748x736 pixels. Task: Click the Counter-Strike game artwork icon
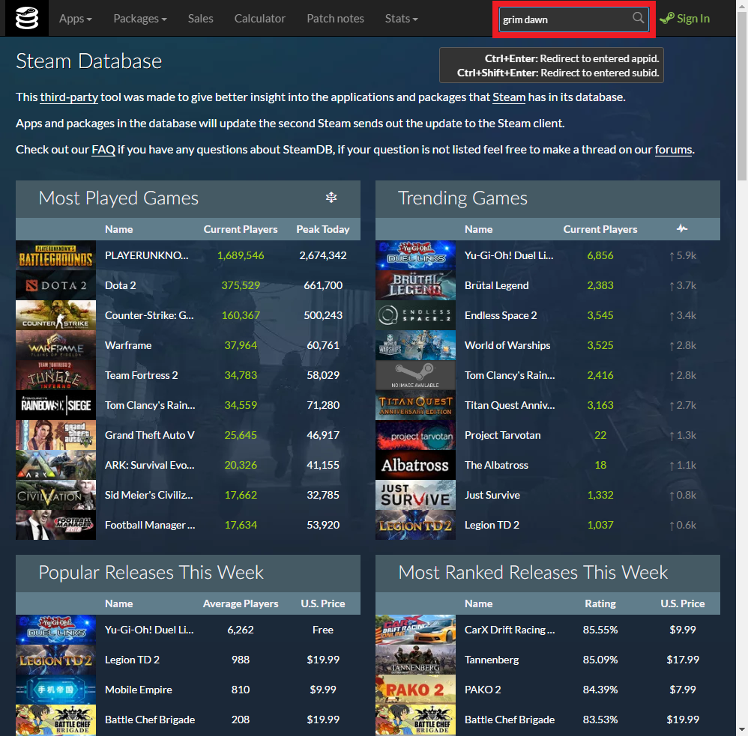click(55, 314)
